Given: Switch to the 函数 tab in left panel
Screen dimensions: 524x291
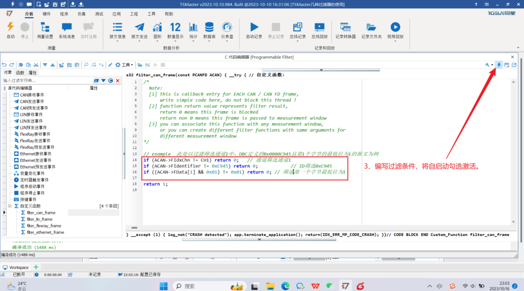Looking at the screenshot, I should (20, 72).
